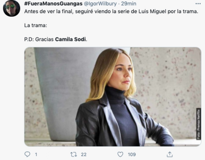Open the profile avatar with green sunglasses
Viewport: 205px width, 160px height.
tap(11, 8)
